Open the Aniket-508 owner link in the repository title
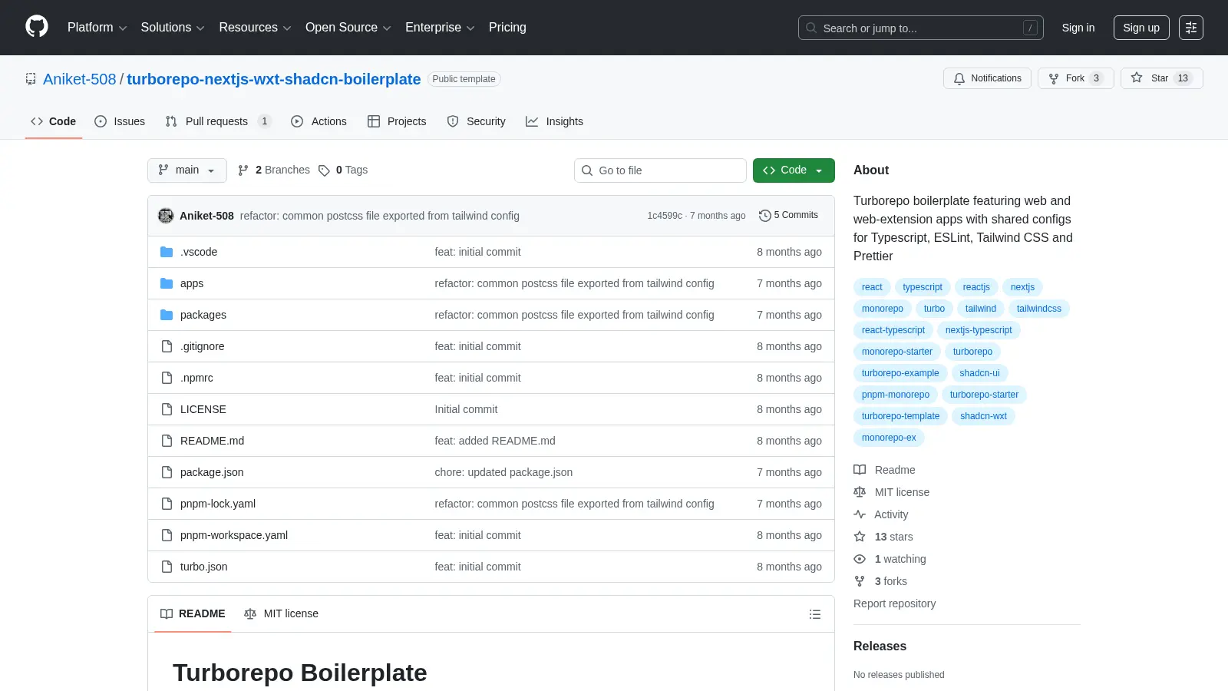The width and height of the screenshot is (1228, 691). (x=80, y=79)
